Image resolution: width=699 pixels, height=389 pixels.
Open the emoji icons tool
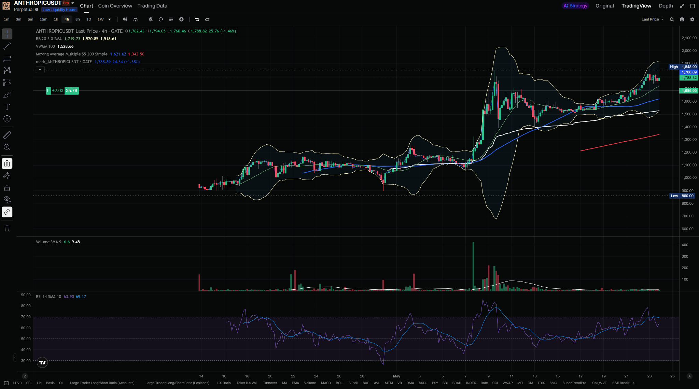pos(7,119)
